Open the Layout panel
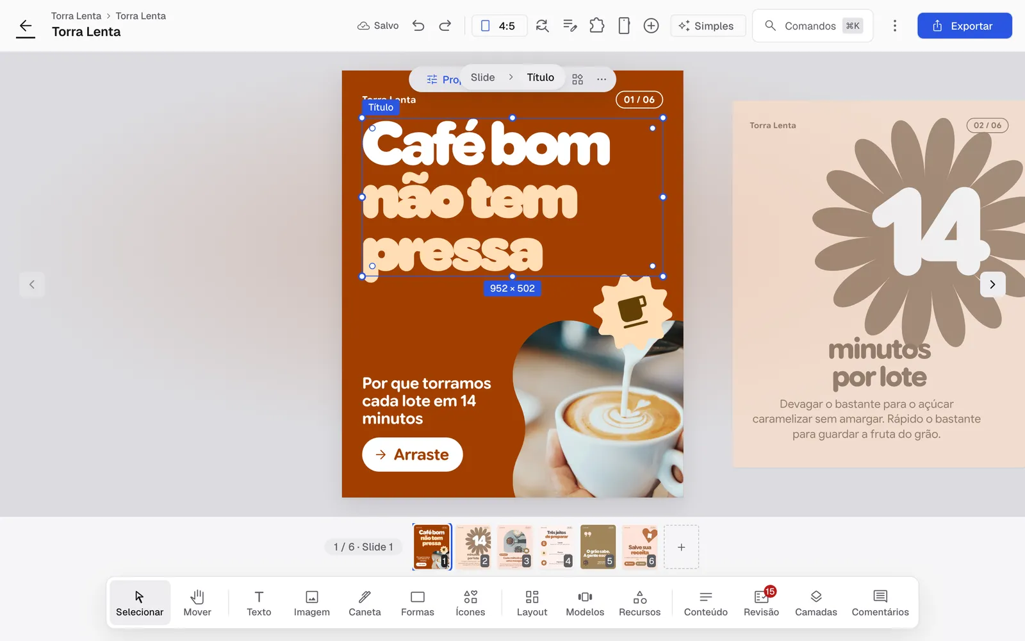This screenshot has height=641, width=1025. [532, 603]
